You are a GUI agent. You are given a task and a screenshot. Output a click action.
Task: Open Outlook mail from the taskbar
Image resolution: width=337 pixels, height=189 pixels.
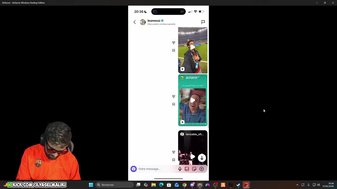[x=177, y=185]
